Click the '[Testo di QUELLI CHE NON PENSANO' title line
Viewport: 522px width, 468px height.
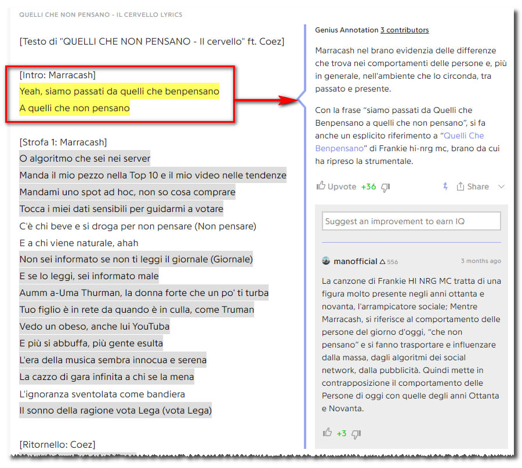point(152,42)
